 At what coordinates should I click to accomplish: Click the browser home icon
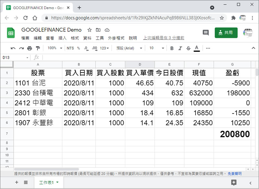(x=35, y=18)
